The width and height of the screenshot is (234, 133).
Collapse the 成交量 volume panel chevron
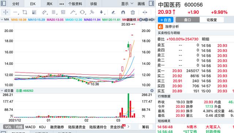[x=2, y=91]
